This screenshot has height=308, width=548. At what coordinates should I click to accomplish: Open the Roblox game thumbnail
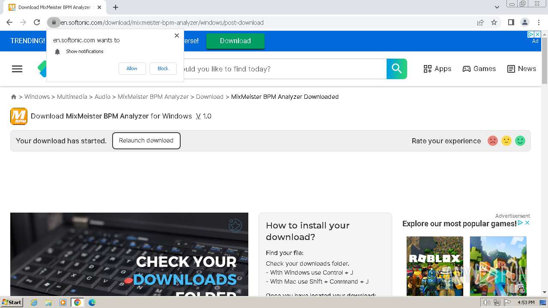[x=435, y=266]
